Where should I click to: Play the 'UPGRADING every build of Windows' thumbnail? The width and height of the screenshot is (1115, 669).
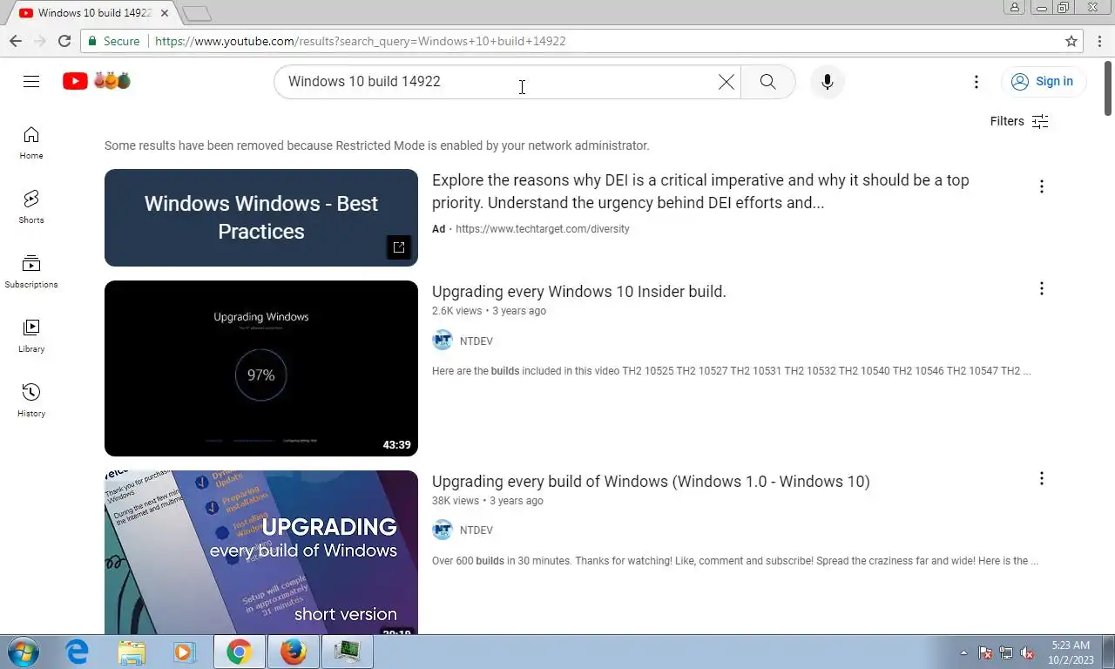click(x=261, y=552)
